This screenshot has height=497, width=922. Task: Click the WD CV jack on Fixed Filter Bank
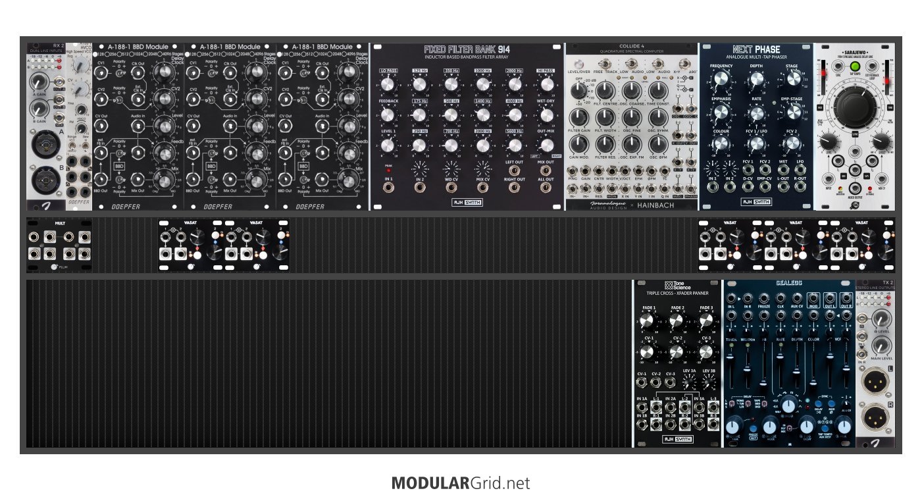point(451,188)
